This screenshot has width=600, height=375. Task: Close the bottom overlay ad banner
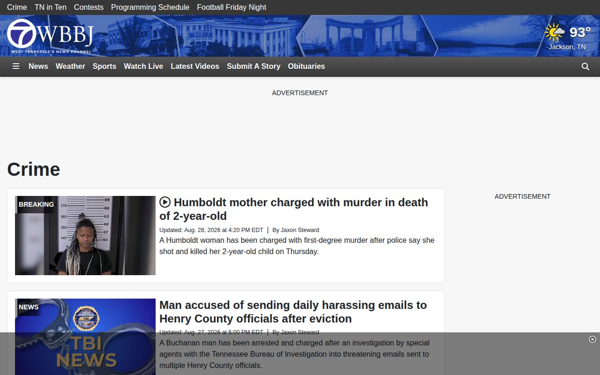coord(592,339)
